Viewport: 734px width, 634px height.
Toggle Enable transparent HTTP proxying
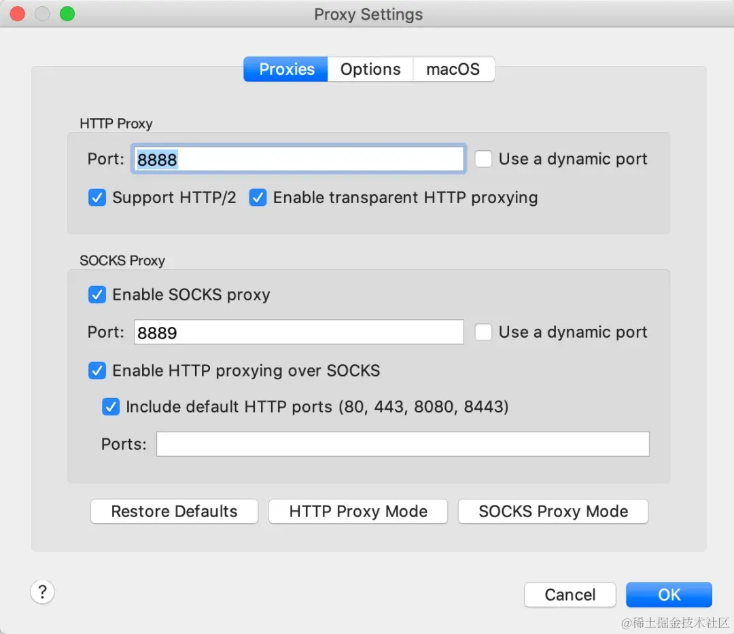click(x=258, y=198)
